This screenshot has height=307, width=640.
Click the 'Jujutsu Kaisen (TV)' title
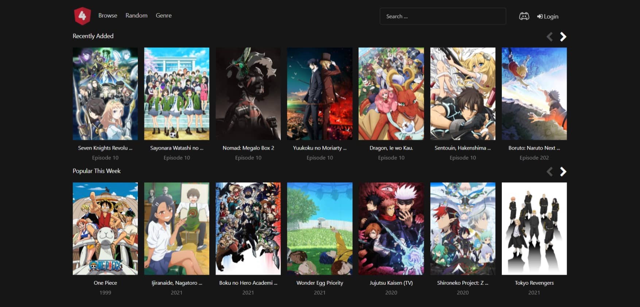click(x=391, y=283)
